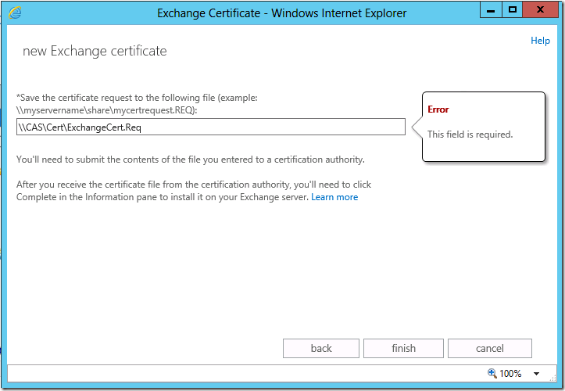The height and width of the screenshot is (391, 565).
Task: Open the Learn more link
Action: (x=334, y=197)
